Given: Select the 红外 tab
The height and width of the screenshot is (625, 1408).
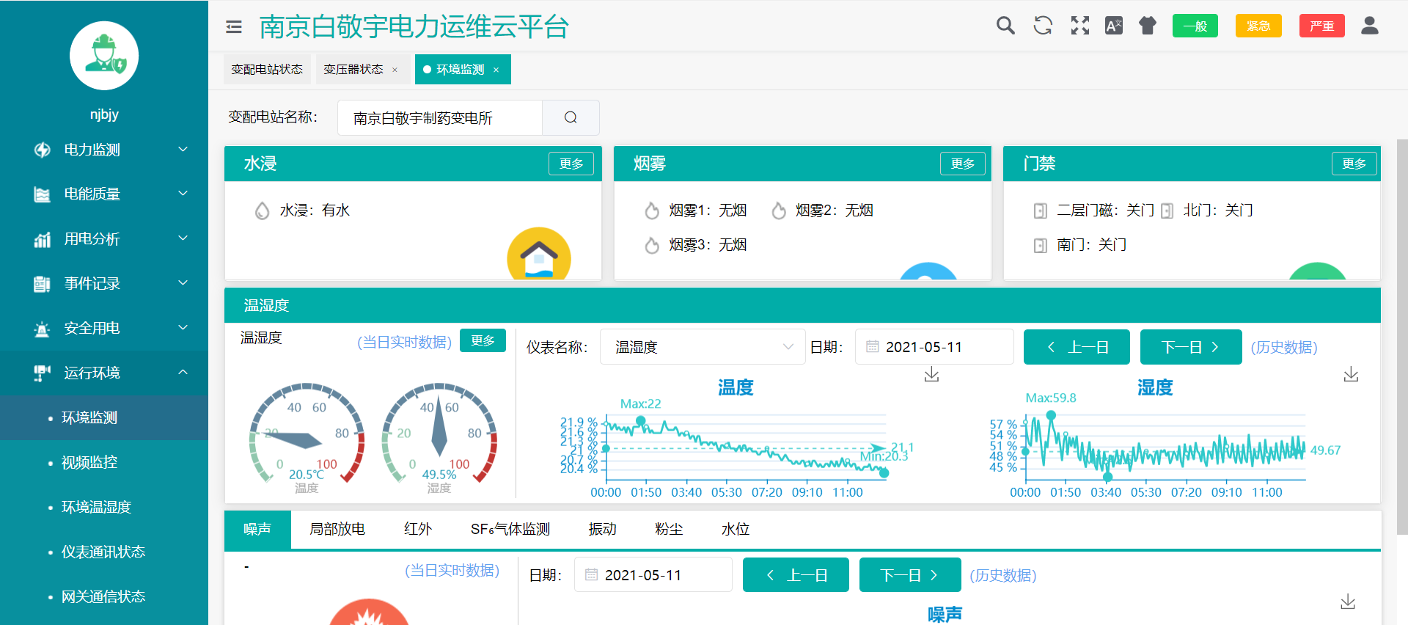Looking at the screenshot, I should (418, 530).
